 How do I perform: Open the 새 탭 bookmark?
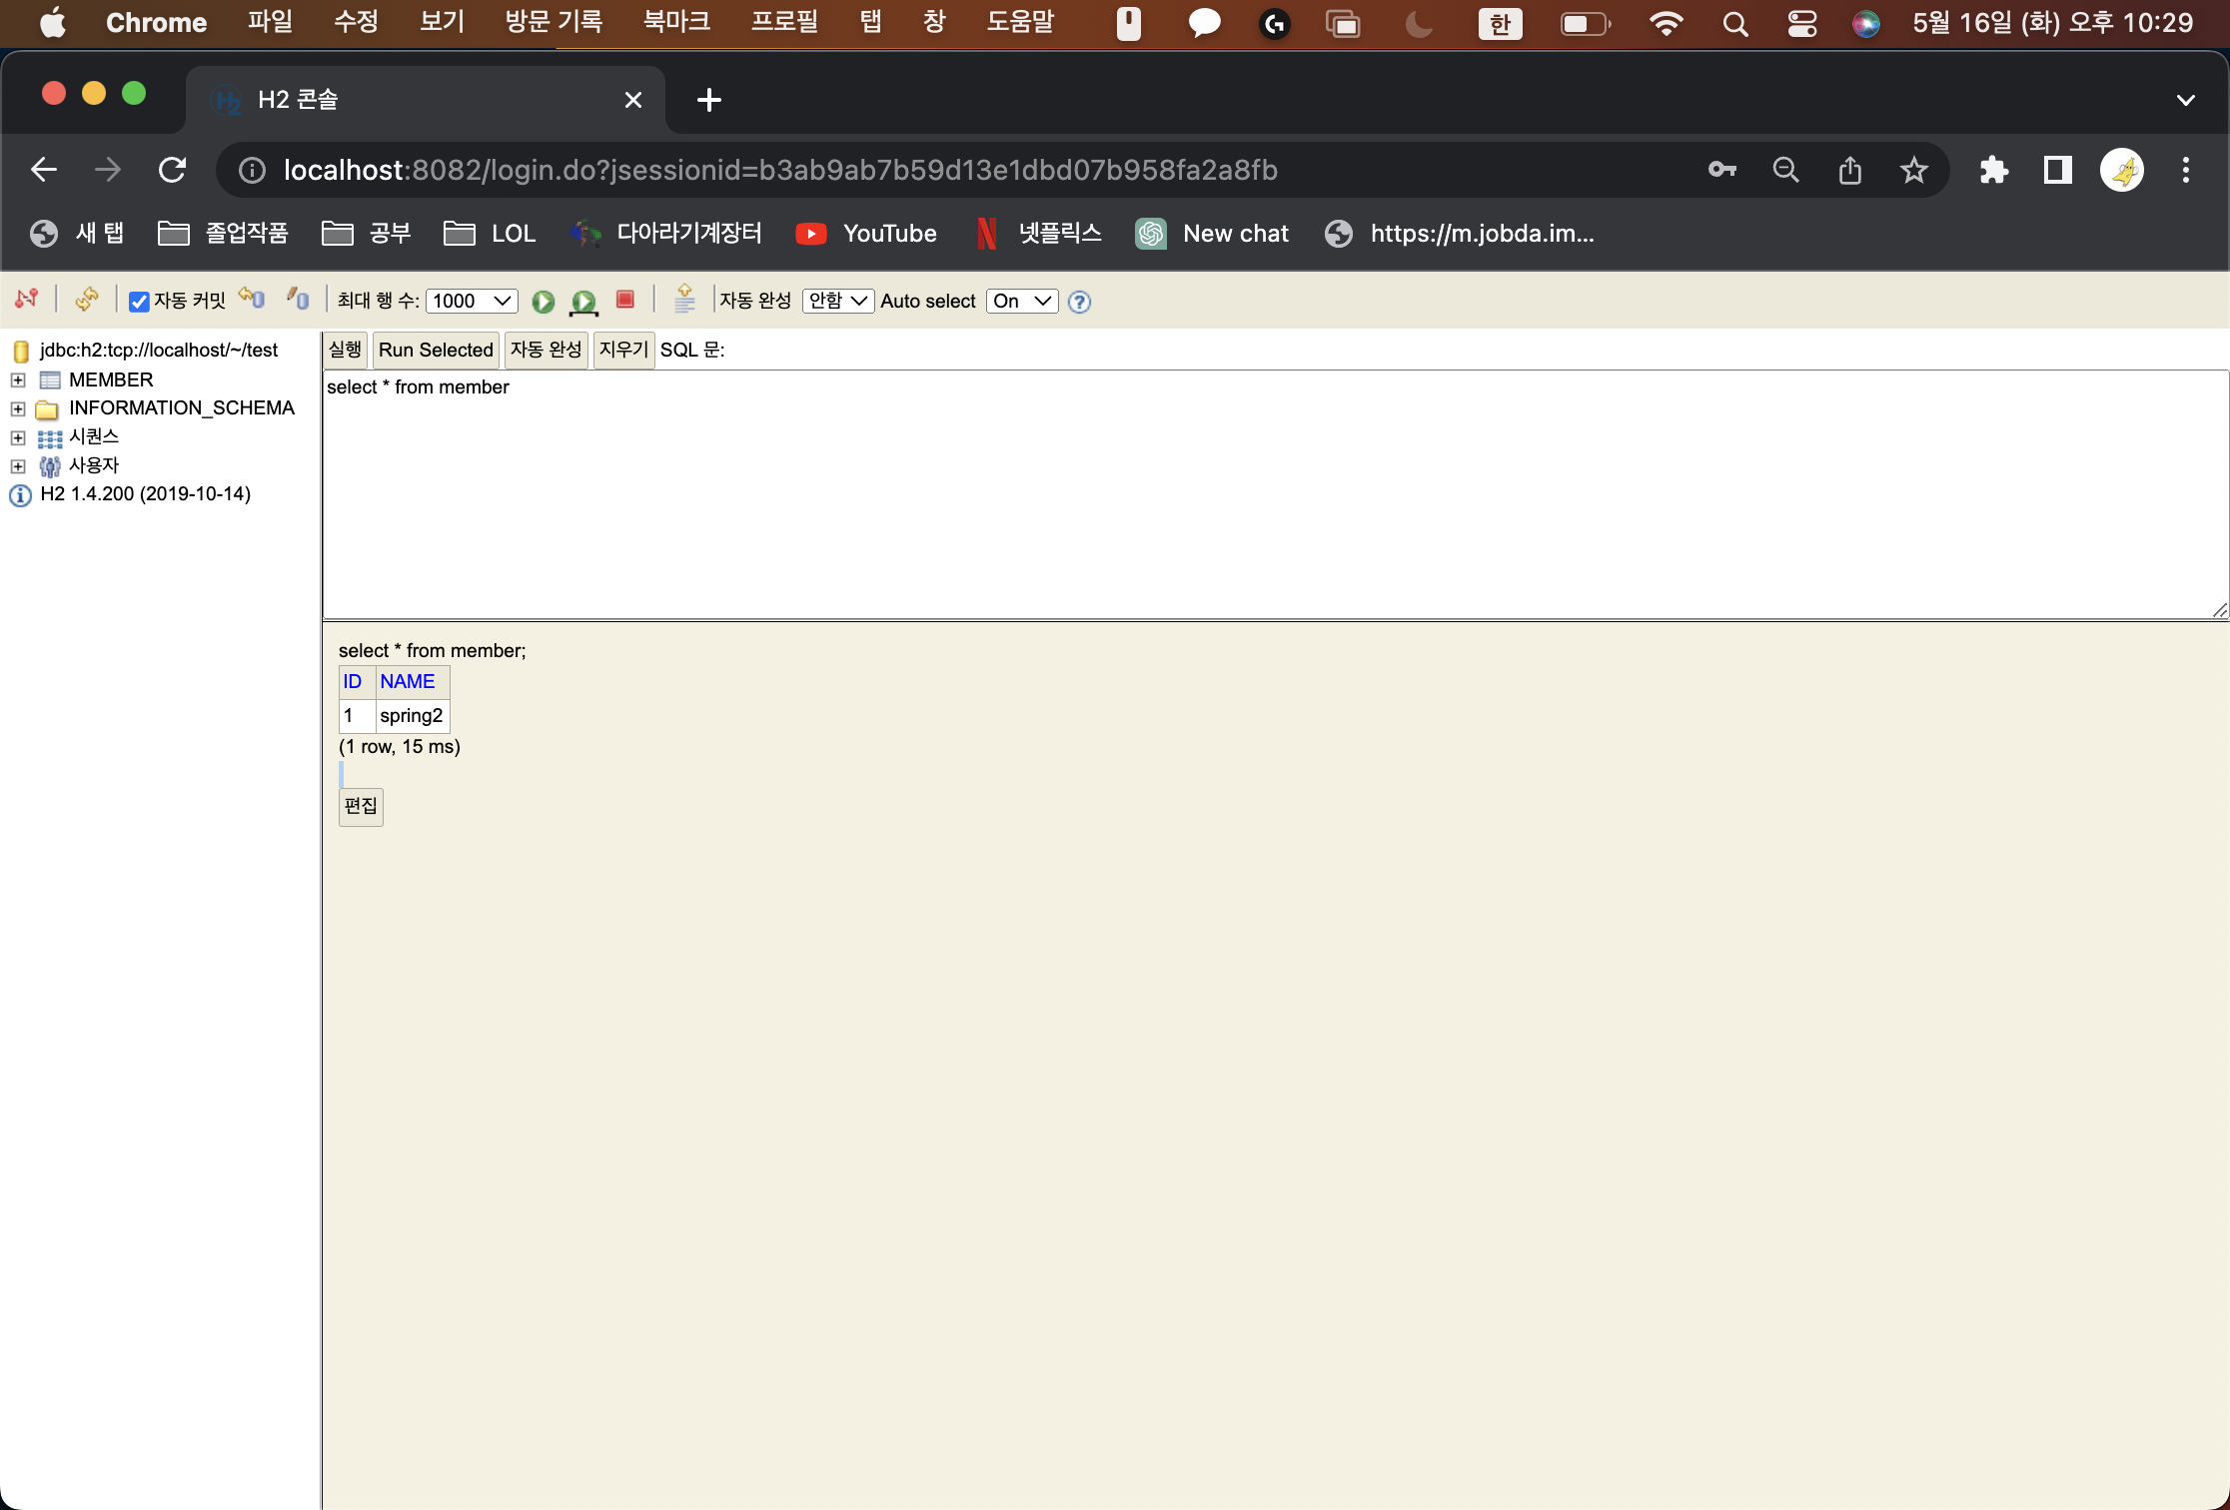point(77,234)
